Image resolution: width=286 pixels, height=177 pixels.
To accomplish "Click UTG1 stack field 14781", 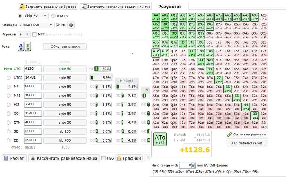I will coord(33,78).
